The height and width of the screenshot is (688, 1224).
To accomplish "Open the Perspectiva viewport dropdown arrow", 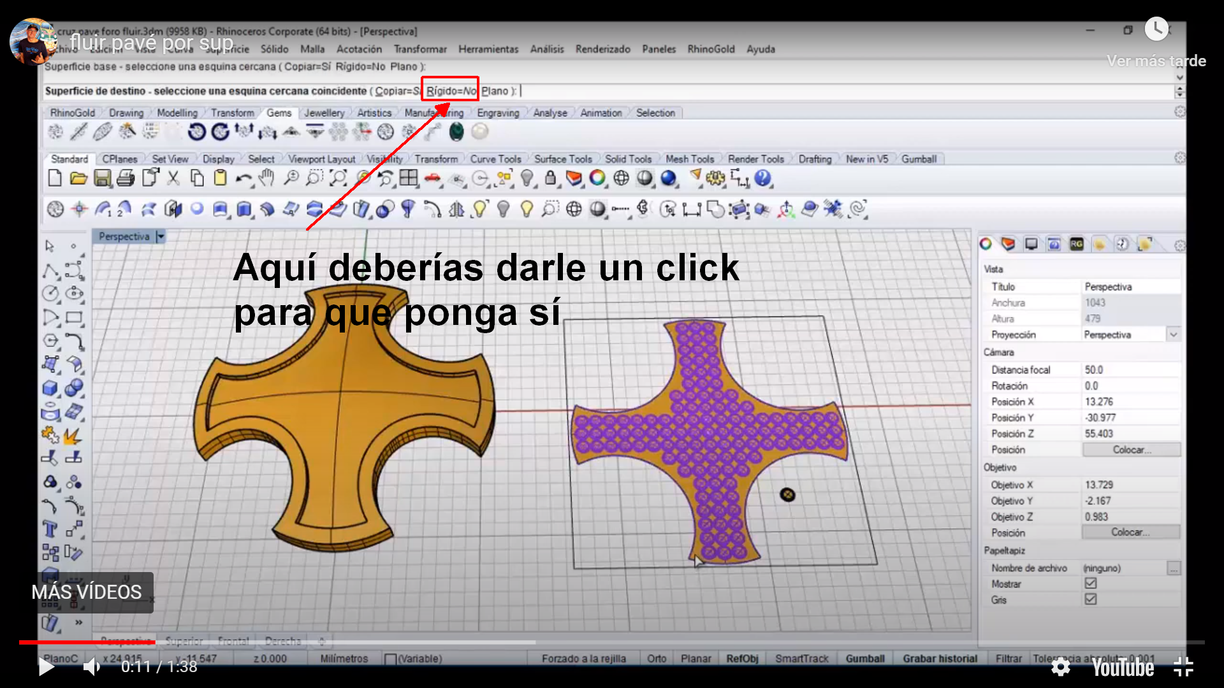I will point(161,237).
